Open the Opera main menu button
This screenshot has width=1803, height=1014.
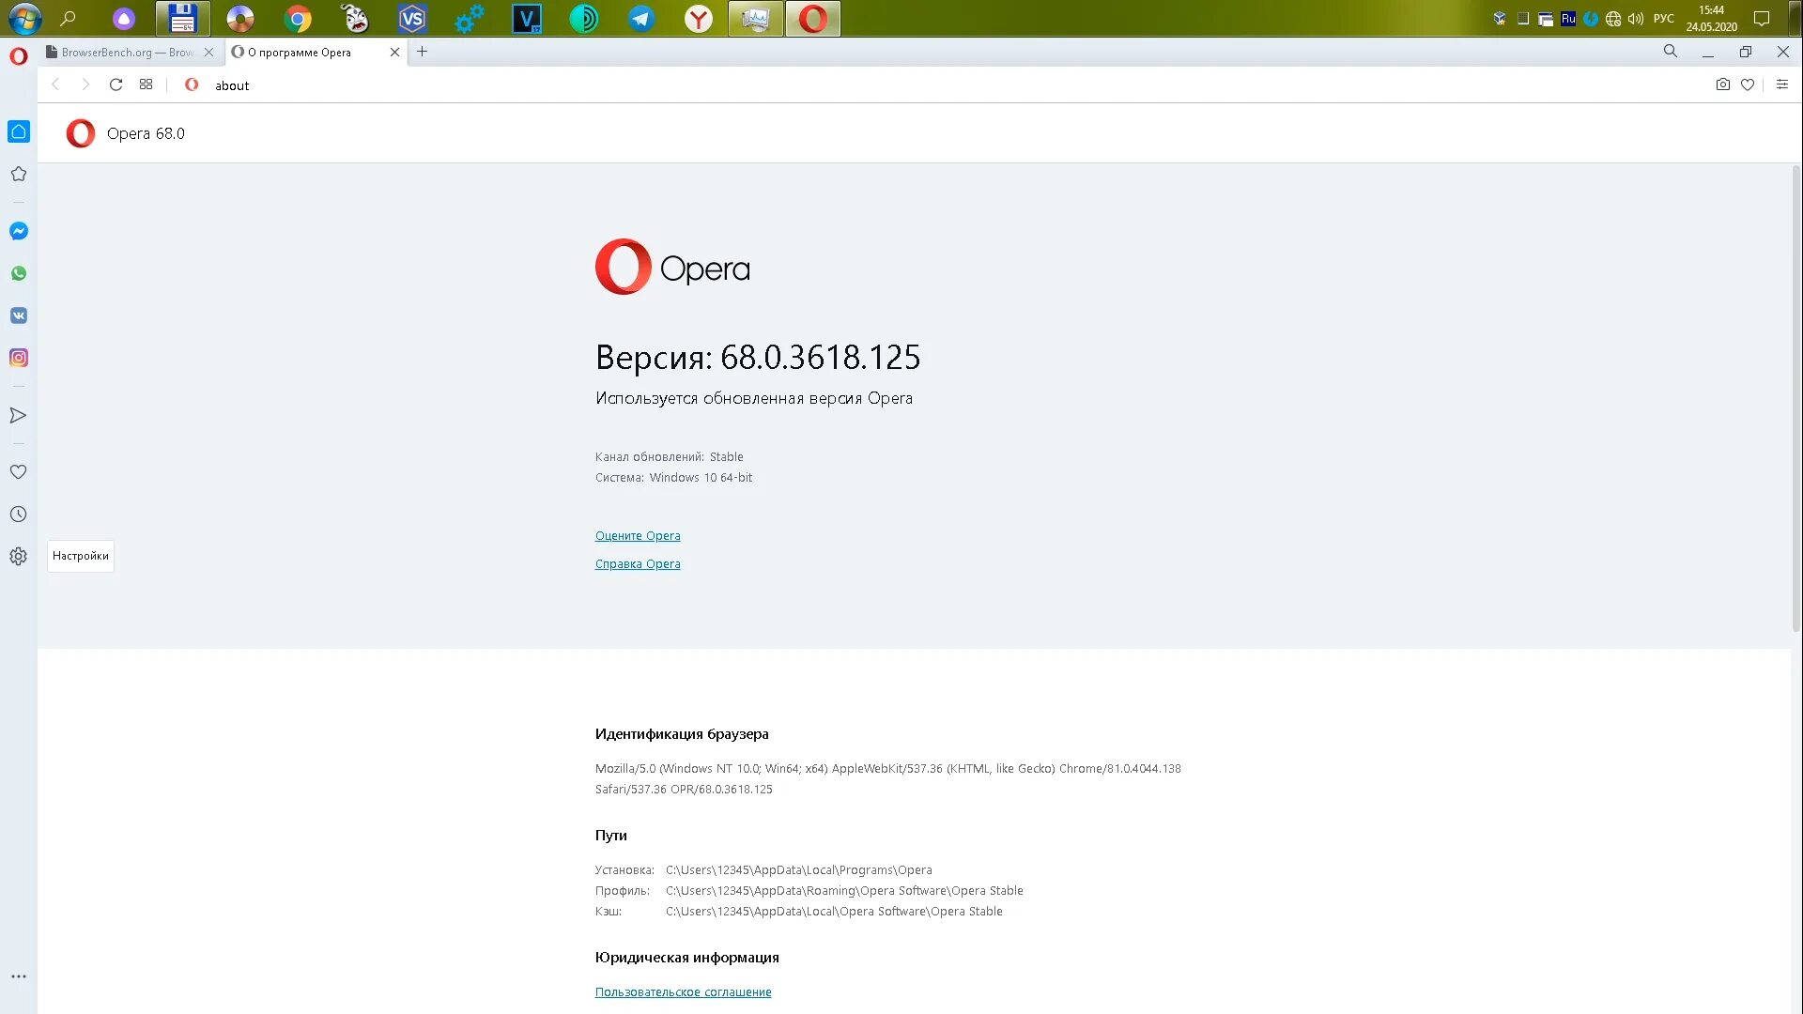[x=19, y=56]
